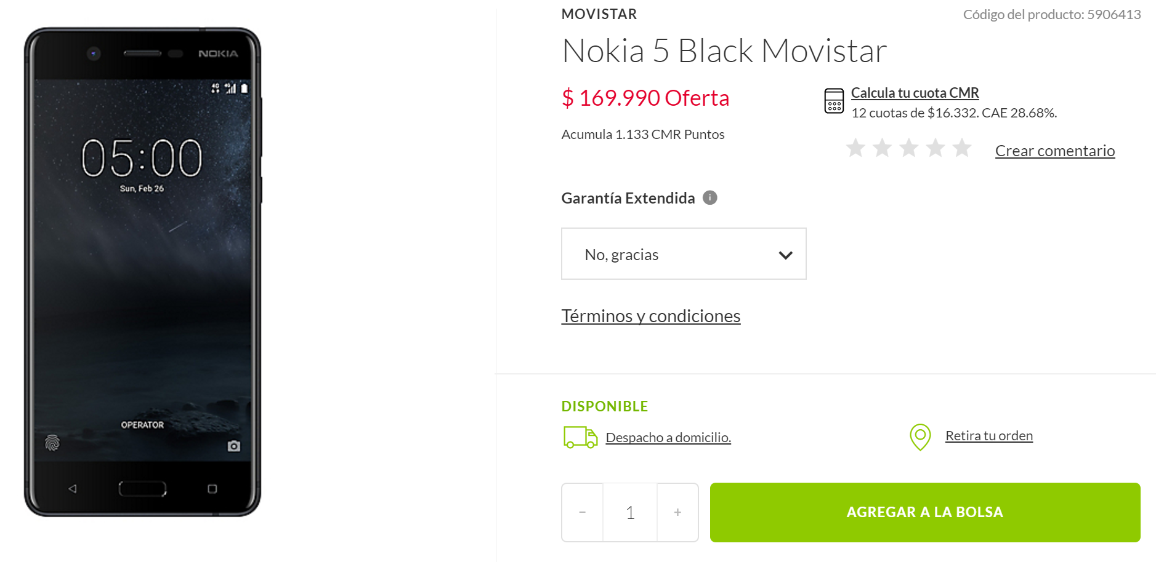
Task: Click the delivery truck icon
Action: (x=580, y=437)
